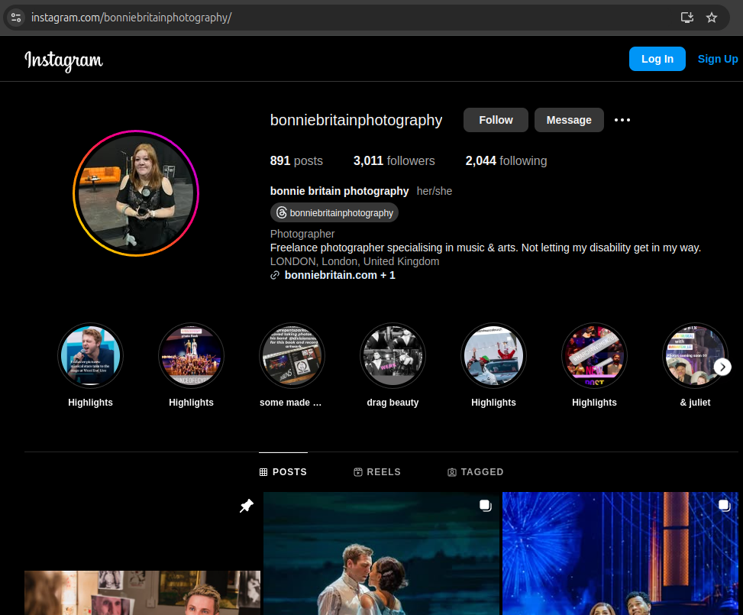Image resolution: width=743 pixels, height=615 pixels.
Task: Click the Message button
Action: tap(569, 120)
